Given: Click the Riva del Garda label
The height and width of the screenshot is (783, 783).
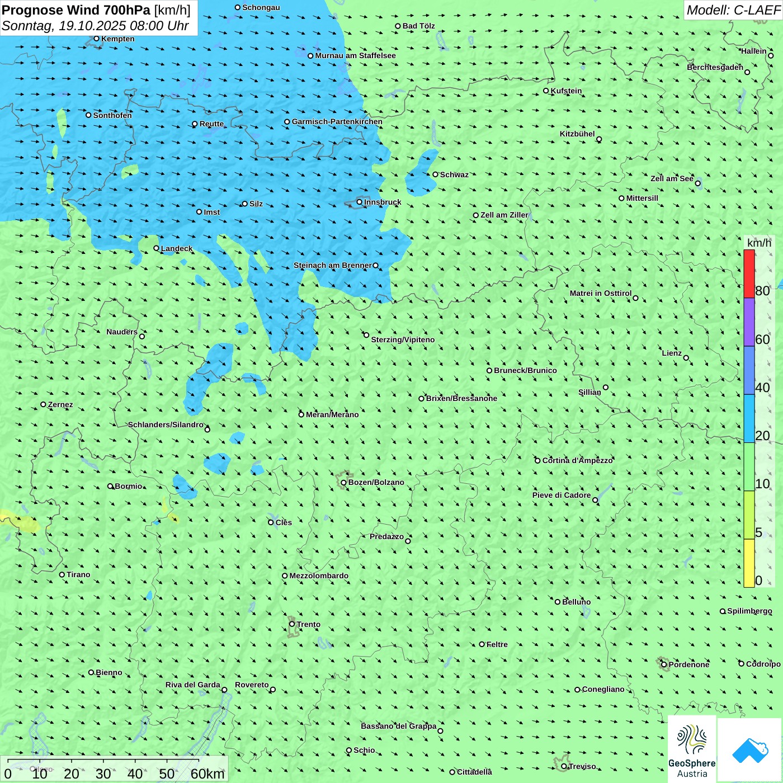Looking at the screenshot, I should 193,685.
